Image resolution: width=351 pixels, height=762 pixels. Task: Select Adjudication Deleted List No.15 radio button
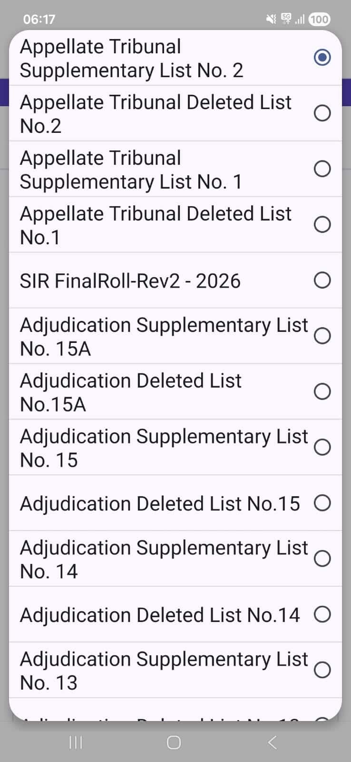pyautogui.click(x=322, y=503)
